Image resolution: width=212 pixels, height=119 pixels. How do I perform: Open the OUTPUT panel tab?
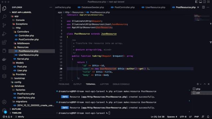(x=78, y=84)
